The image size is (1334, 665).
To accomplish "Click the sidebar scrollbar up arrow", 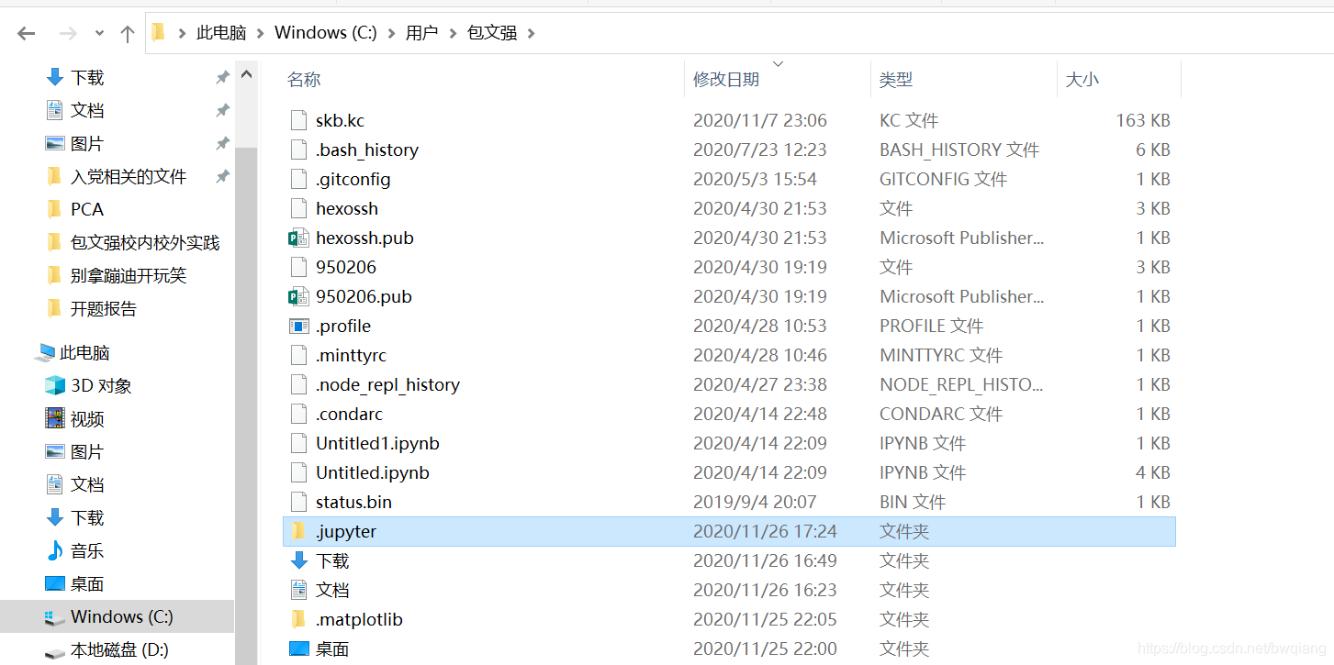I will pos(246,76).
